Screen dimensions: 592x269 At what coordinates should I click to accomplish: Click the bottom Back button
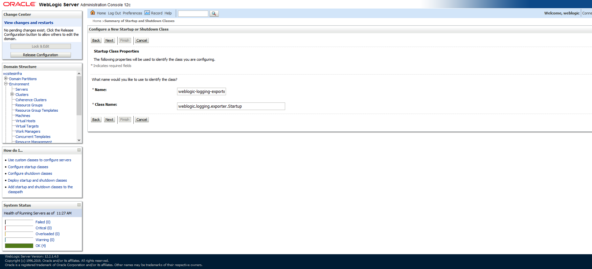(96, 120)
